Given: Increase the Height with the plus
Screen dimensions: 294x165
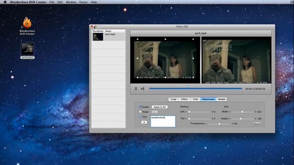Looking at the screenshot, I should [x=255, y=119].
